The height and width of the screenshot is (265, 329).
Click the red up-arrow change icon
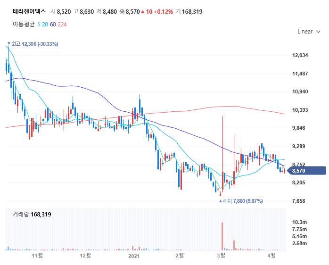pos(143,11)
